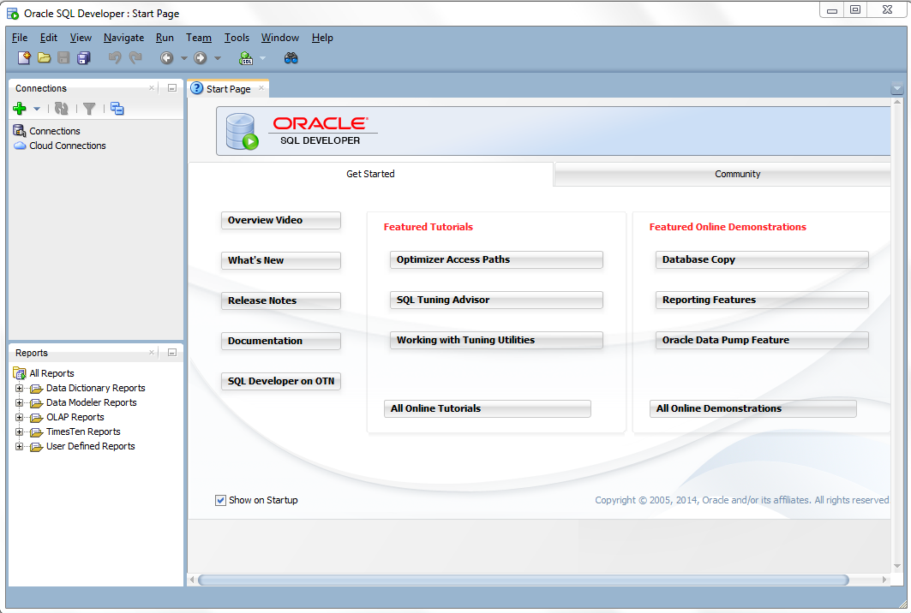Click the Save All toolbar icon
This screenshot has height=613, width=911.
point(82,57)
